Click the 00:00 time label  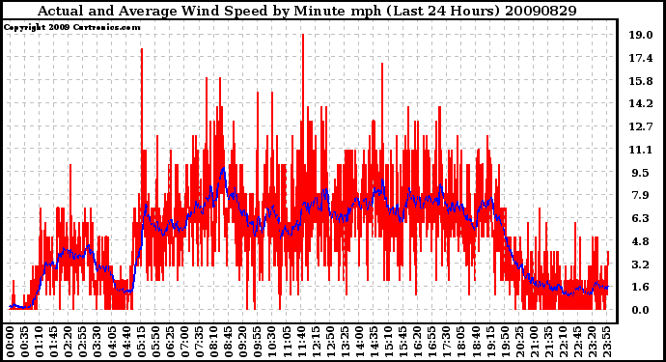[x=11, y=343]
